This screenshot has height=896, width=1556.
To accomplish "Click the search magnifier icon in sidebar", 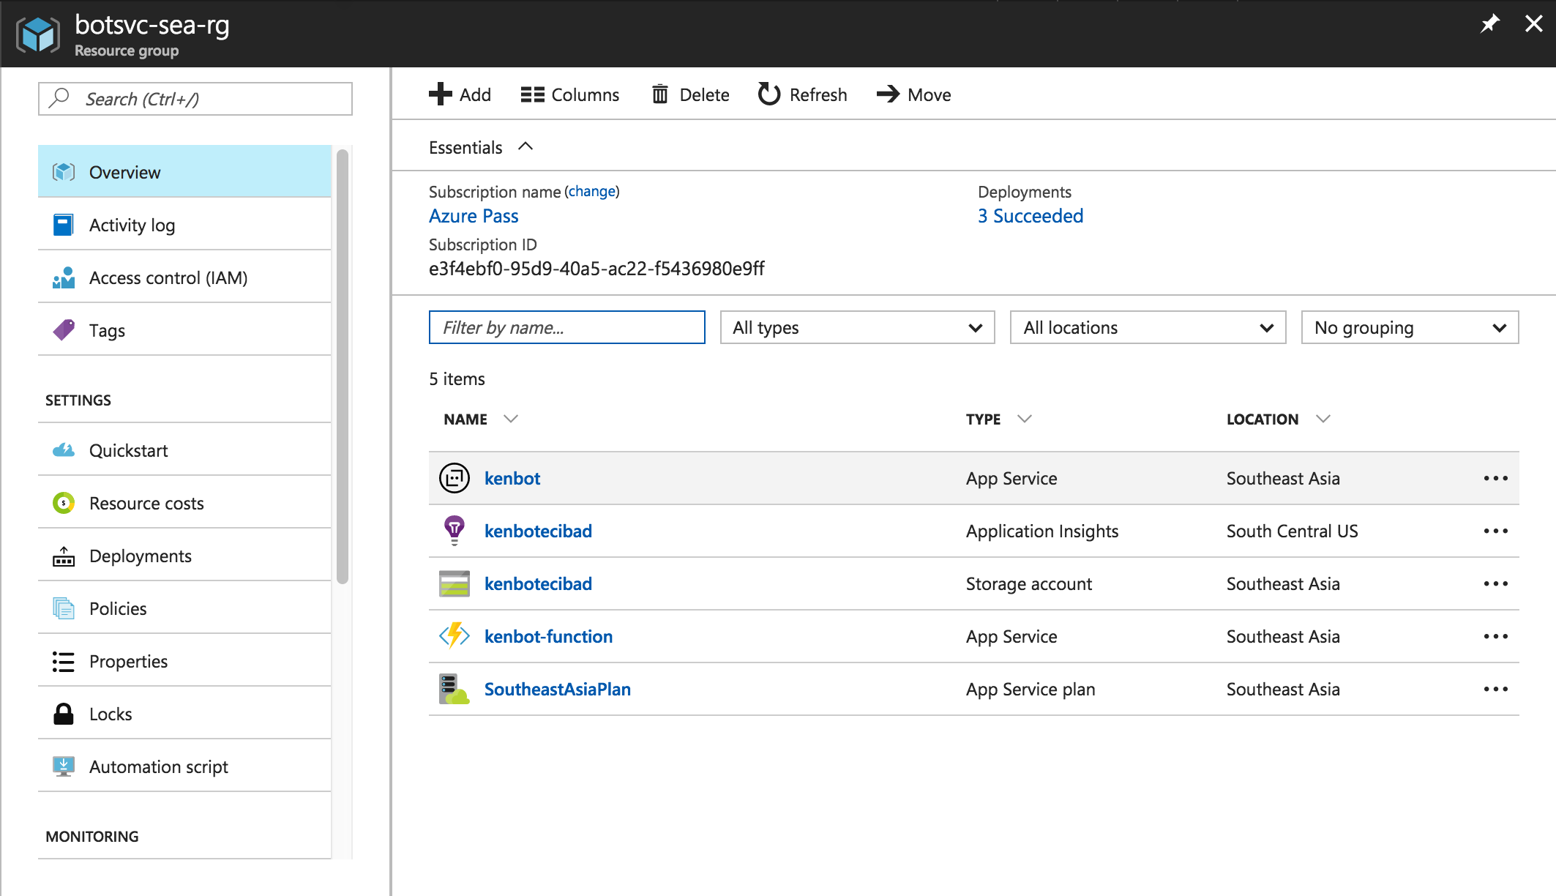I will (59, 98).
